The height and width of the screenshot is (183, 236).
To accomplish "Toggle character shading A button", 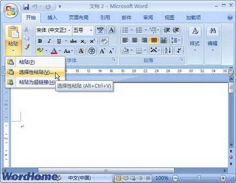I will click(x=81, y=51).
